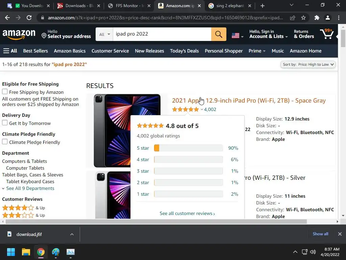Close the downloads bar
Image resolution: width=346 pixels, height=260 pixels.
[340, 234]
